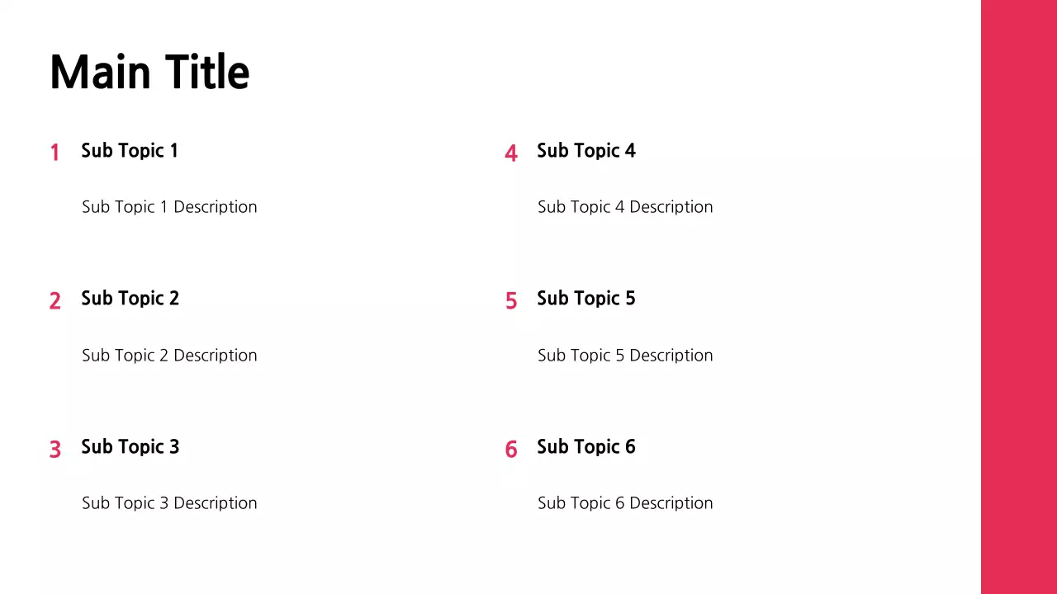Image resolution: width=1057 pixels, height=594 pixels.
Task: Click the Sub Topic 5 Description text
Action: (625, 355)
